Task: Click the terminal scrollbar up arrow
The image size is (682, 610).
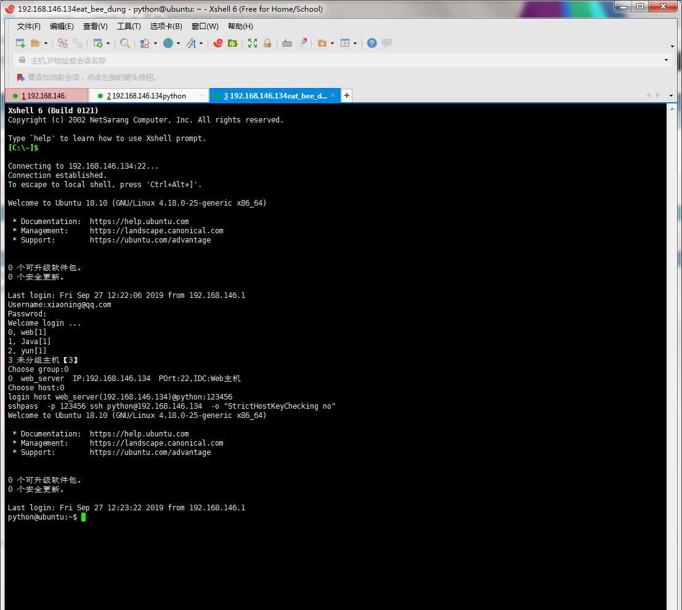Action: pos(672,108)
